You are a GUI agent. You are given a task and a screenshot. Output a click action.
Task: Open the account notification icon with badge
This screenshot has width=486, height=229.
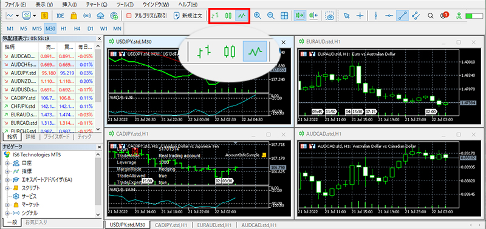point(444,15)
